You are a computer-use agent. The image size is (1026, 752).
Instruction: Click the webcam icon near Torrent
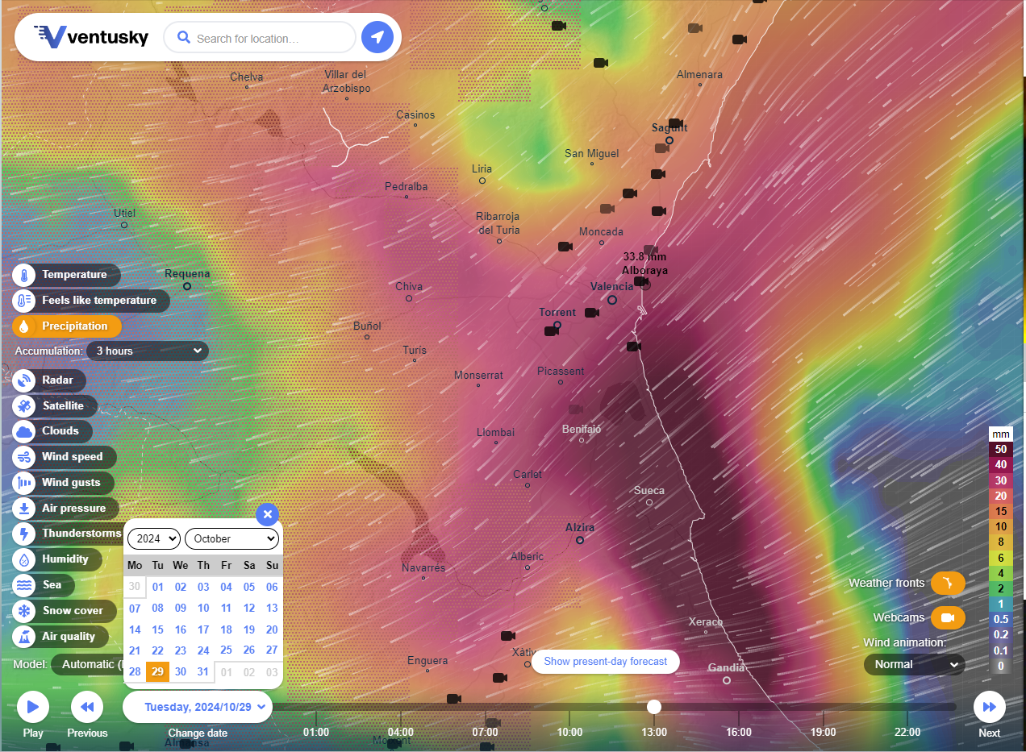[592, 313]
